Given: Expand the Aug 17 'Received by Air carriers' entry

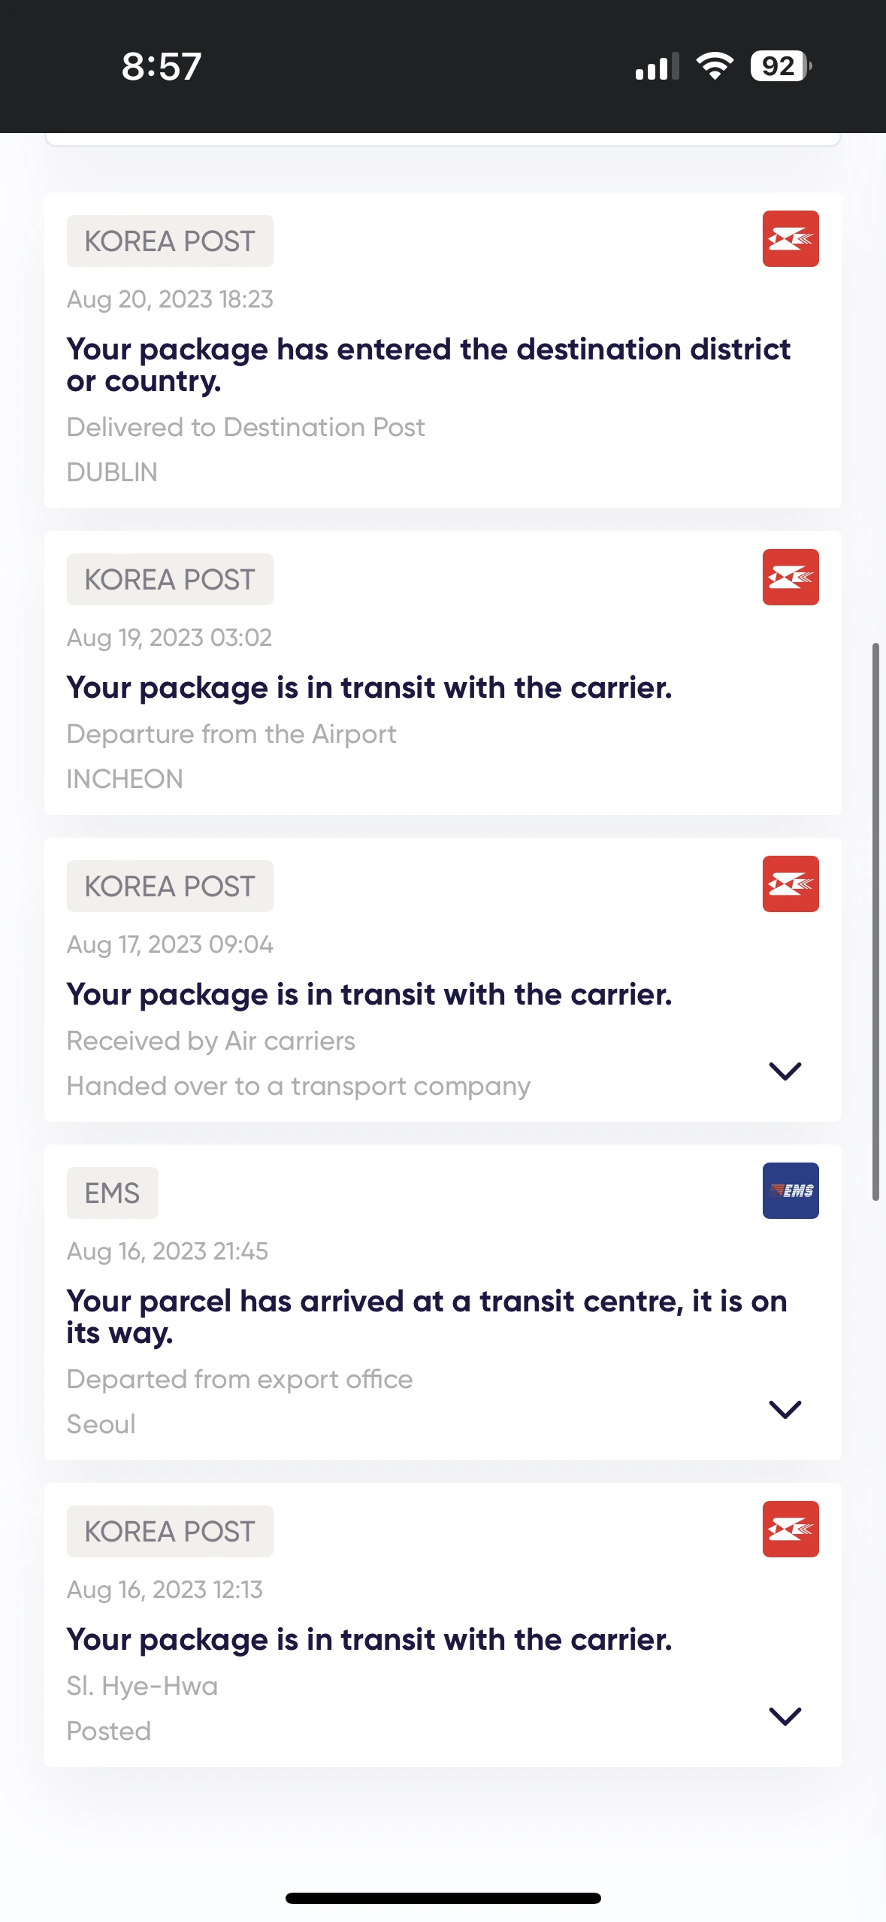Looking at the screenshot, I should tap(785, 1071).
